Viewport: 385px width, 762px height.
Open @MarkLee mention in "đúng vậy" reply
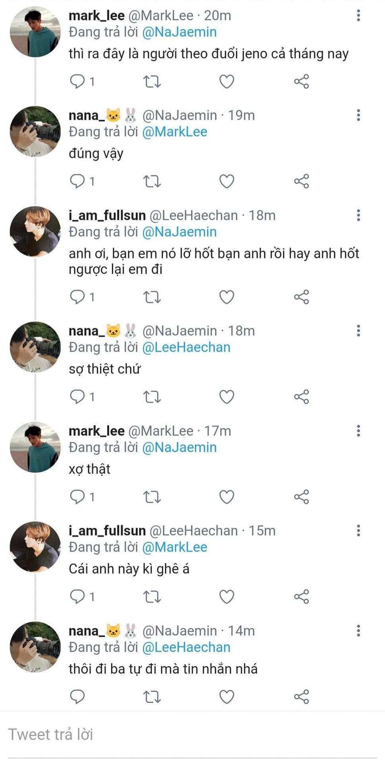pos(175,132)
